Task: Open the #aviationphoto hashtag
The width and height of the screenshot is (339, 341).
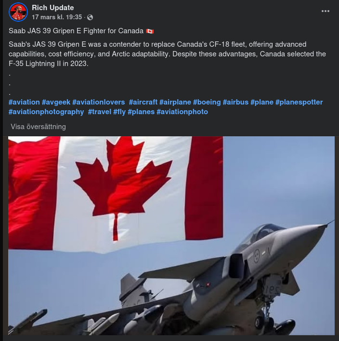Action: click(x=182, y=112)
